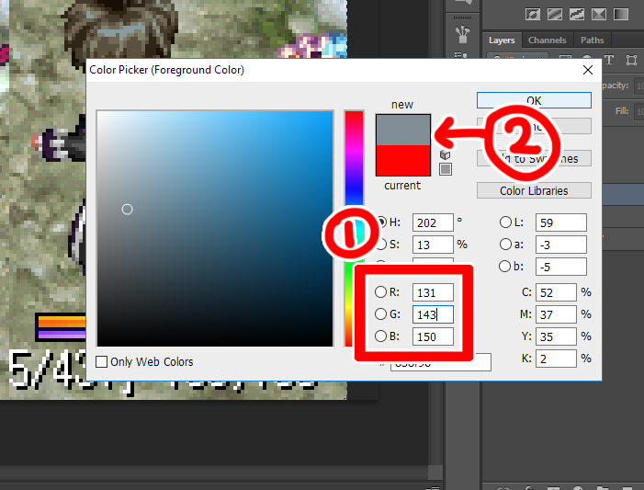This screenshot has width=644, height=490.
Task: Click the web-safe color cube warning icon
Action: click(x=445, y=154)
